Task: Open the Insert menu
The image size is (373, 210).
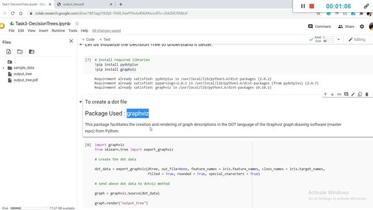Action: click(x=43, y=31)
